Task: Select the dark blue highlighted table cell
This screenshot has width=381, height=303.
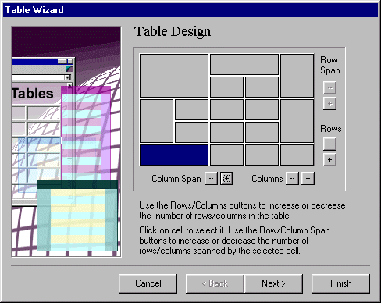Action: point(174,155)
